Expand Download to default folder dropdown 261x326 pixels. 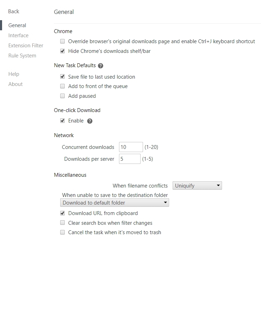click(114, 202)
